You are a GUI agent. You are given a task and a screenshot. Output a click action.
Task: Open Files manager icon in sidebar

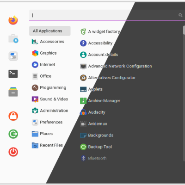coord(13,92)
